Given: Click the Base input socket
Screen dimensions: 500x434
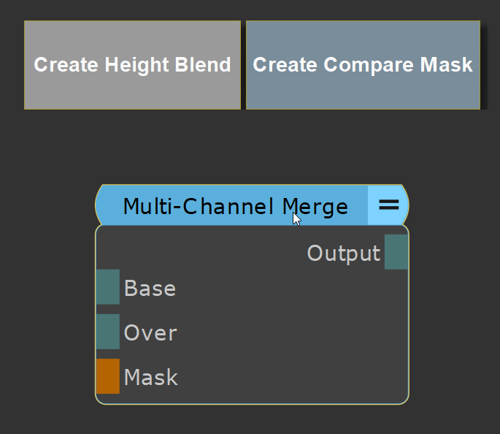Looking at the screenshot, I should pyautogui.click(x=107, y=286).
